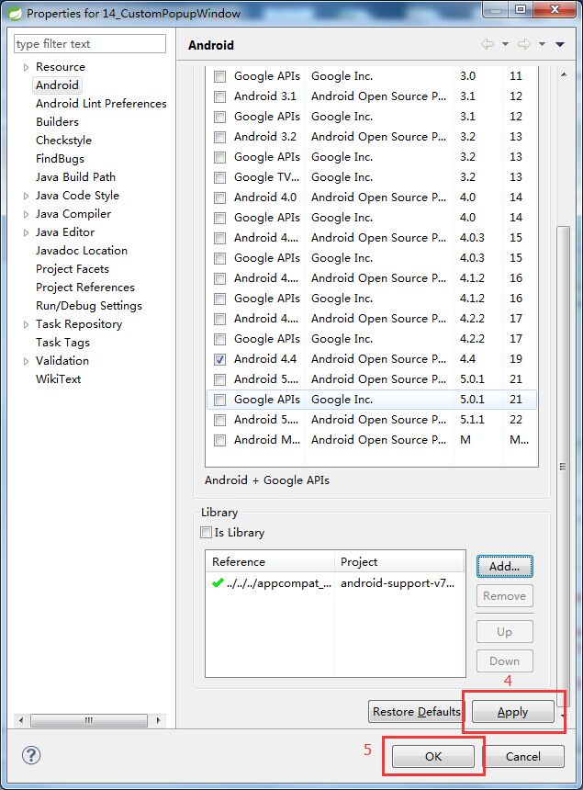This screenshot has width=583, height=790.
Task: Uncheck the Android 4.4 target checkbox
Action: click(x=219, y=359)
